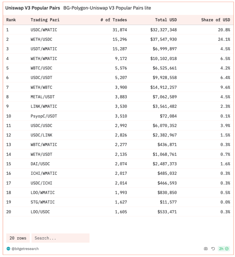Click the Search input field
This screenshot has height=257, width=235.
60,238
